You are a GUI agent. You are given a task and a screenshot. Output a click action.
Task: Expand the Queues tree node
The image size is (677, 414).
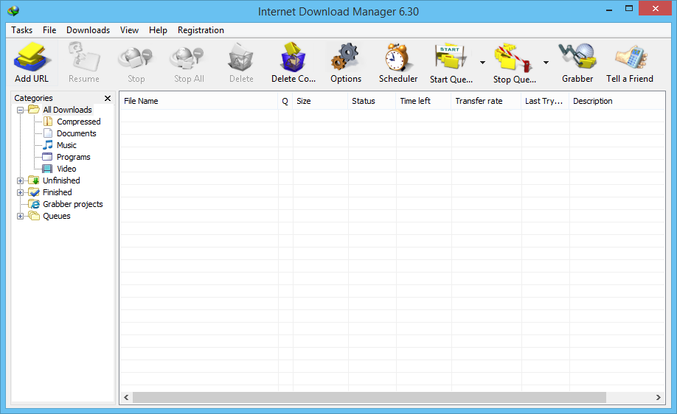(x=20, y=216)
